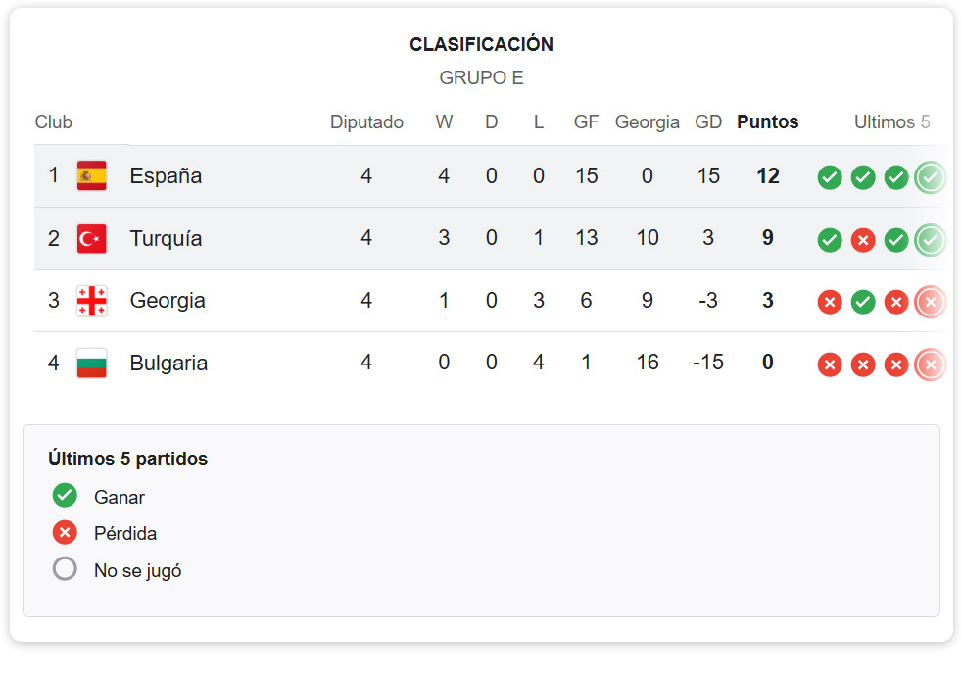Sort by the GD column header
The width and height of the screenshot is (961, 679).
(707, 121)
